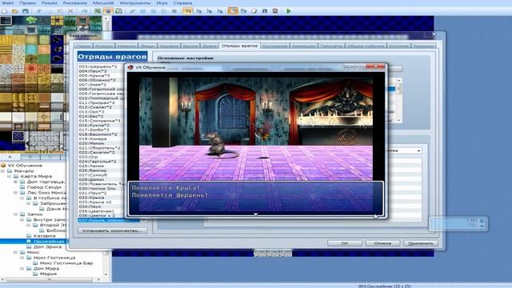Set map zoom to 1/1 scale
The image size is (512, 288).
point(188,10)
